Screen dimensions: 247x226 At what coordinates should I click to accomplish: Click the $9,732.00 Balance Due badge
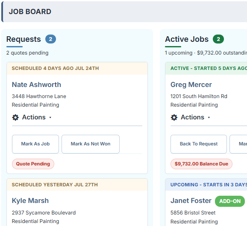[x=201, y=164]
